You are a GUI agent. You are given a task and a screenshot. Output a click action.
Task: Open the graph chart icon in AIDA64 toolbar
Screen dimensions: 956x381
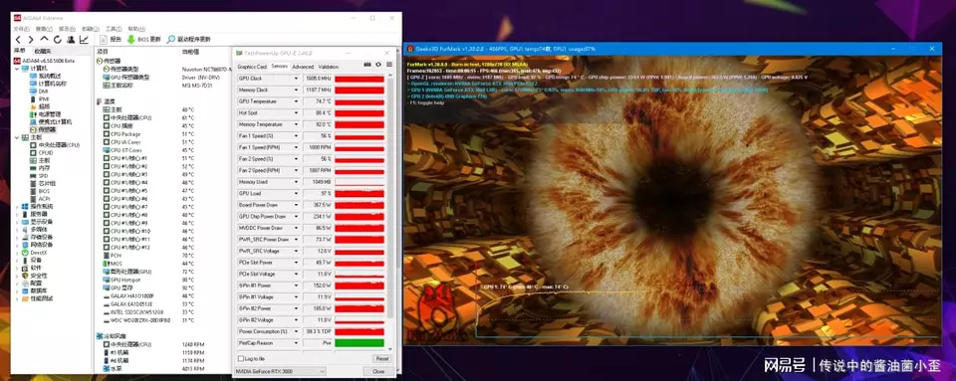pyautogui.click(x=84, y=40)
